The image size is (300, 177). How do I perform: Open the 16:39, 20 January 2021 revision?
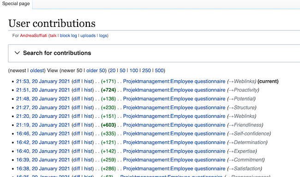point(43,160)
